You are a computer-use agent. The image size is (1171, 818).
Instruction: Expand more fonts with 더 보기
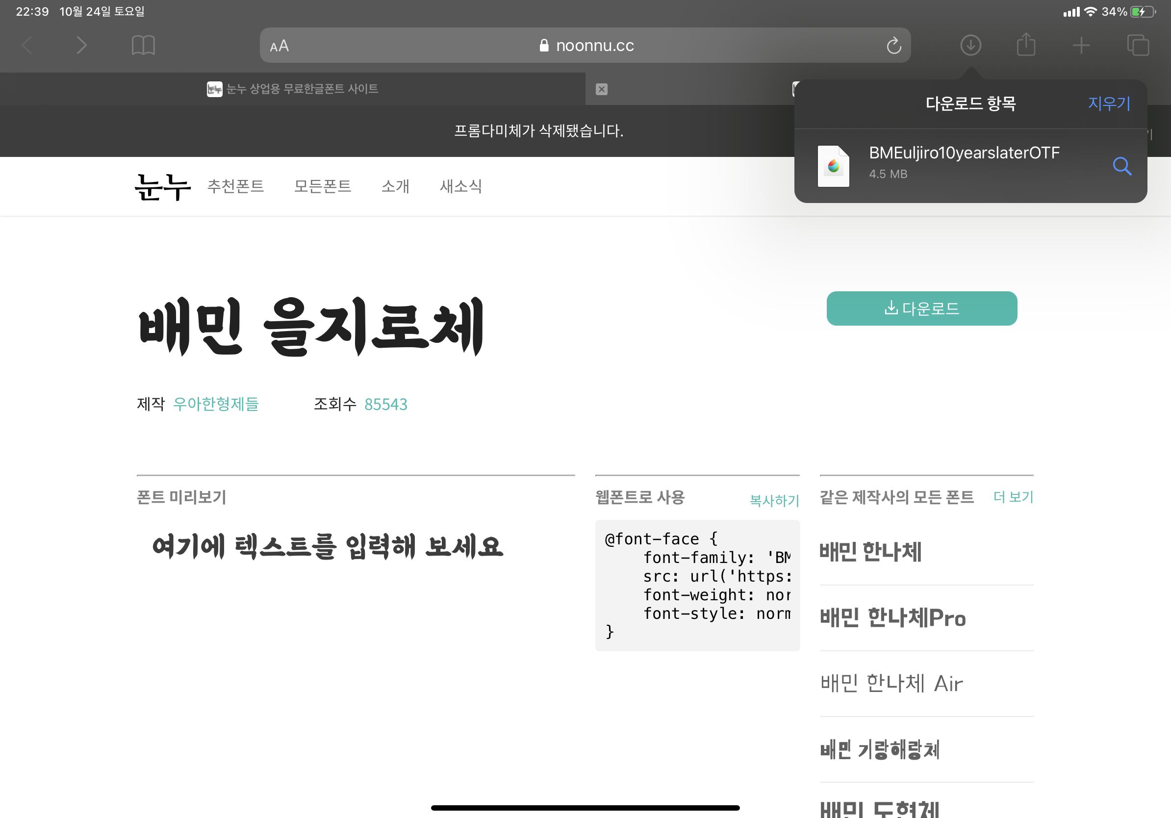pos(1013,497)
